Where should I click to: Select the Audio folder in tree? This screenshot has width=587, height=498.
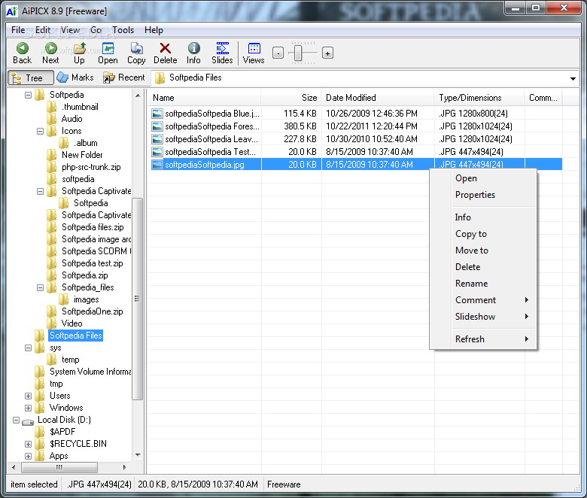[x=72, y=119]
